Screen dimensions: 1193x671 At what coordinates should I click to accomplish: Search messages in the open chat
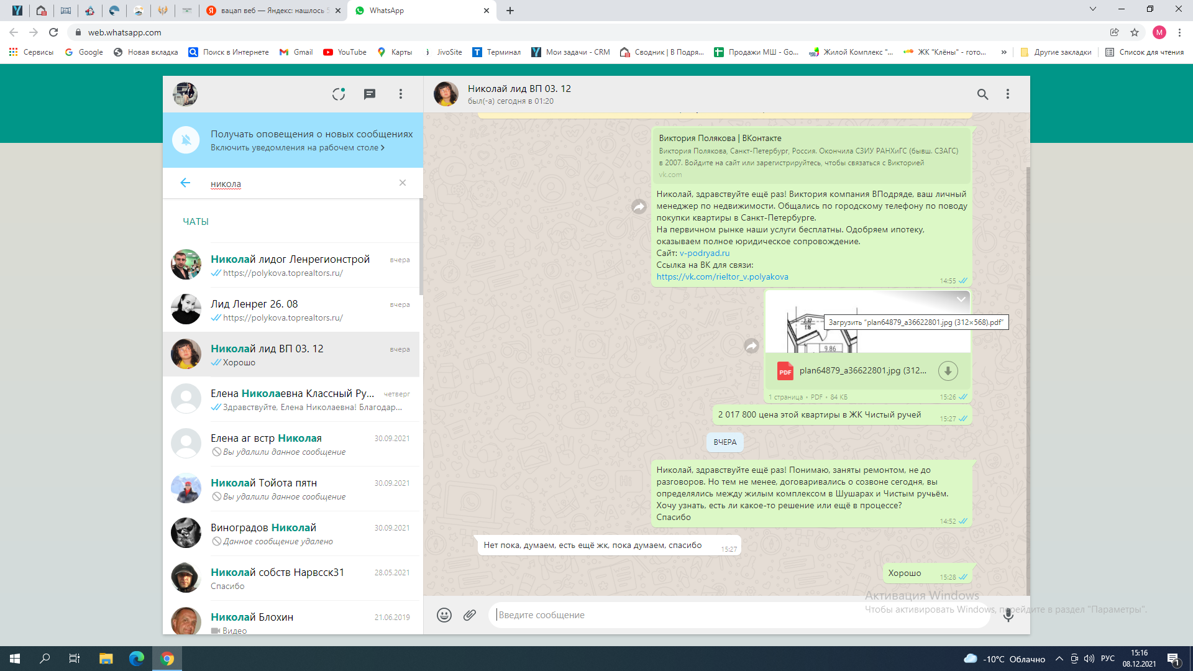[x=982, y=94]
